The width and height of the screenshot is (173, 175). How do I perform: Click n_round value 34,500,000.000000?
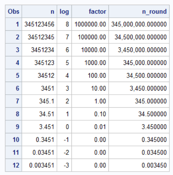[139, 37]
